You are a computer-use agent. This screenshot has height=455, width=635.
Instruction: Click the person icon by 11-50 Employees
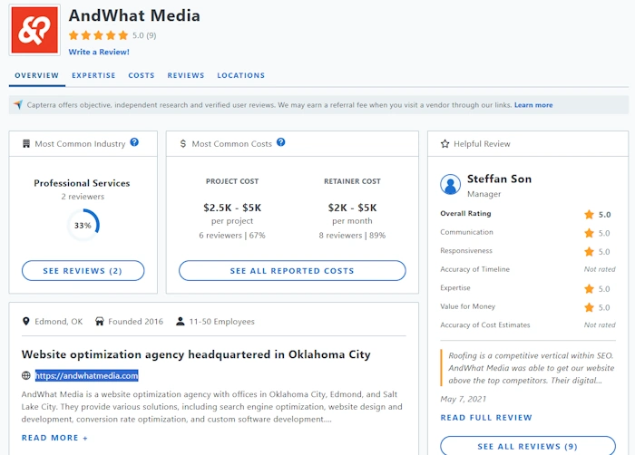pos(181,322)
